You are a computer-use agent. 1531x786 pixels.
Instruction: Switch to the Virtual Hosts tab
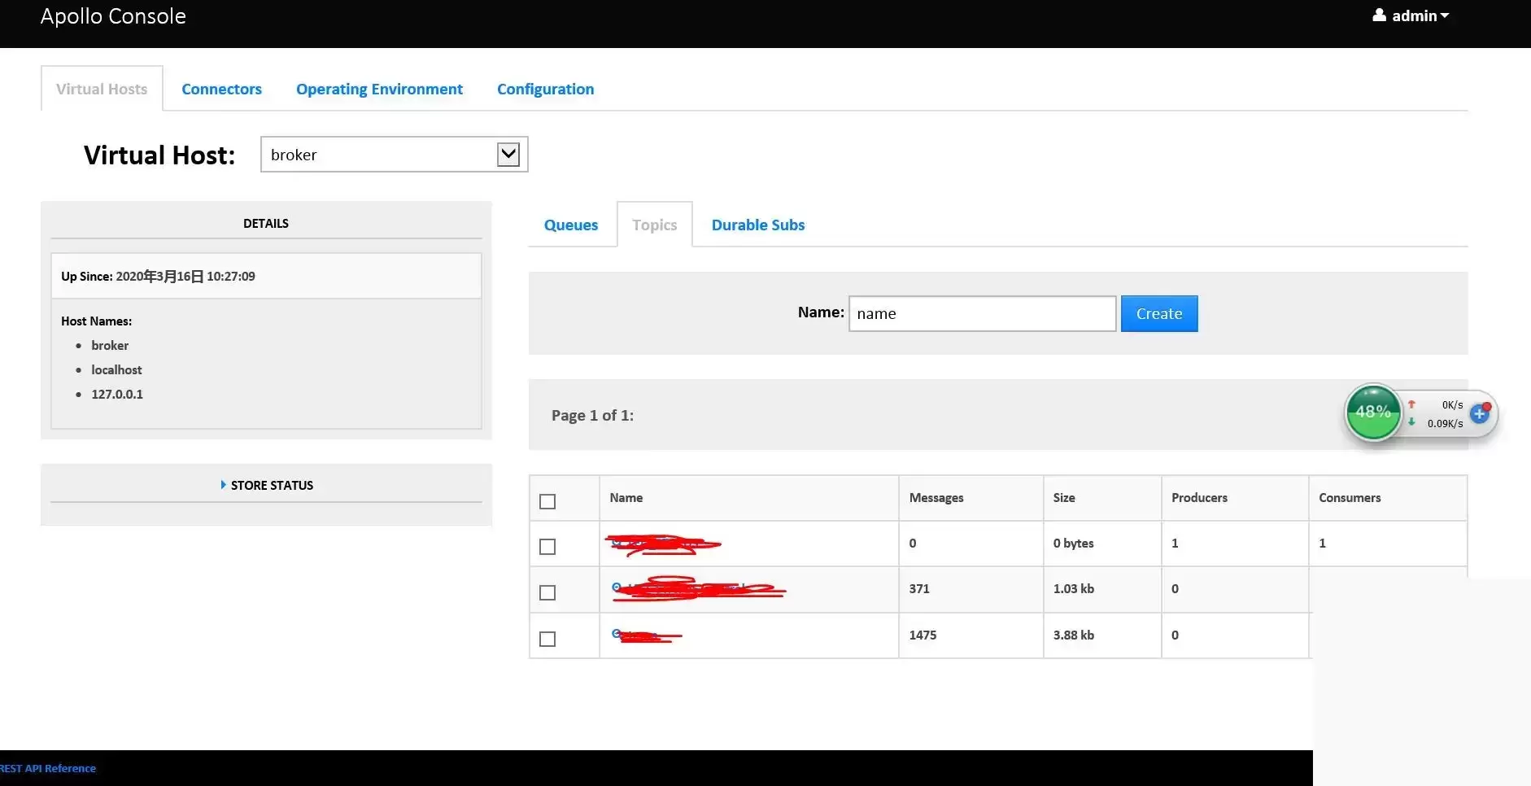point(102,89)
